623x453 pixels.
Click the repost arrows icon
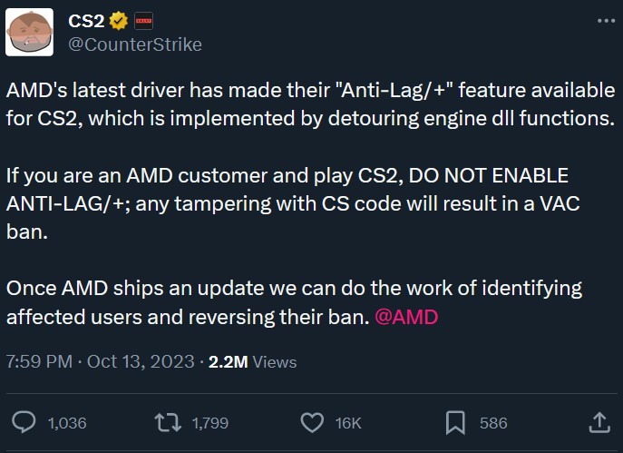pos(167,422)
